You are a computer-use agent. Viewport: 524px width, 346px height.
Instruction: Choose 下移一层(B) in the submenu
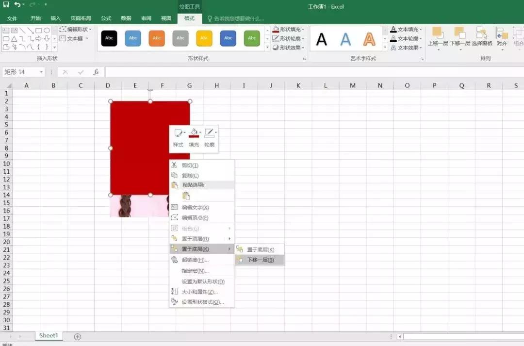tap(260, 260)
